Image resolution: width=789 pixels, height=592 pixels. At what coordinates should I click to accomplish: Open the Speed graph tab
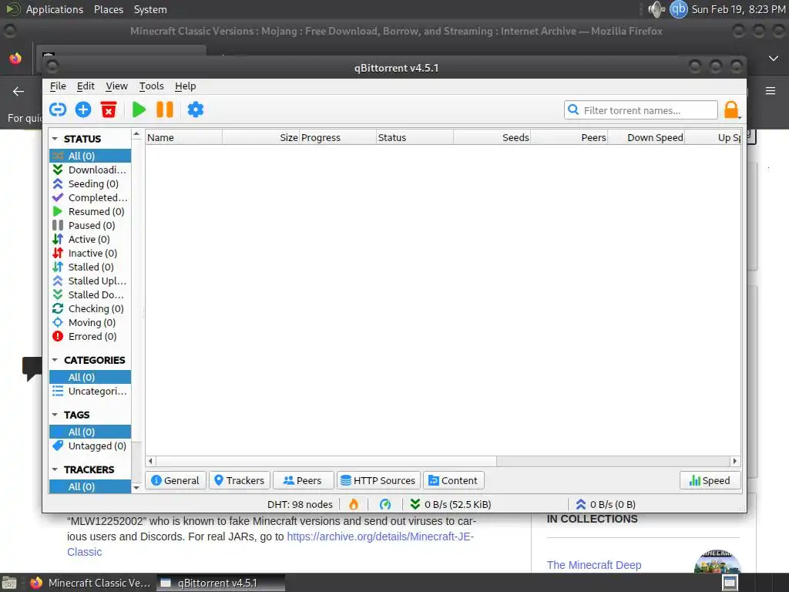710,480
